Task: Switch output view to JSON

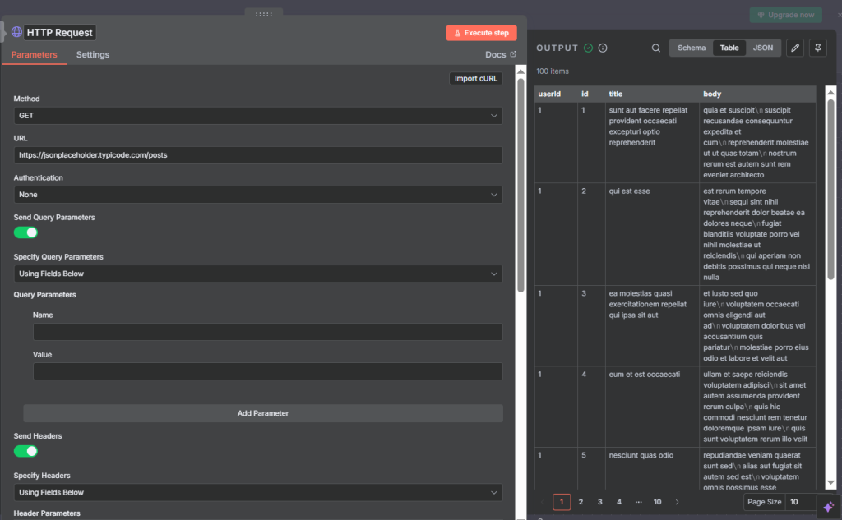Action: pos(763,48)
